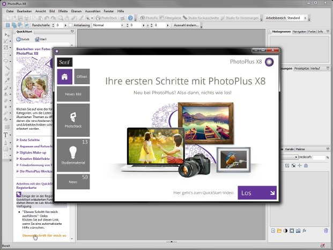Open the Filtergalerie from the toolbar
The width and height of the screenshot is (333, 250).
click(x=170, y=18)
